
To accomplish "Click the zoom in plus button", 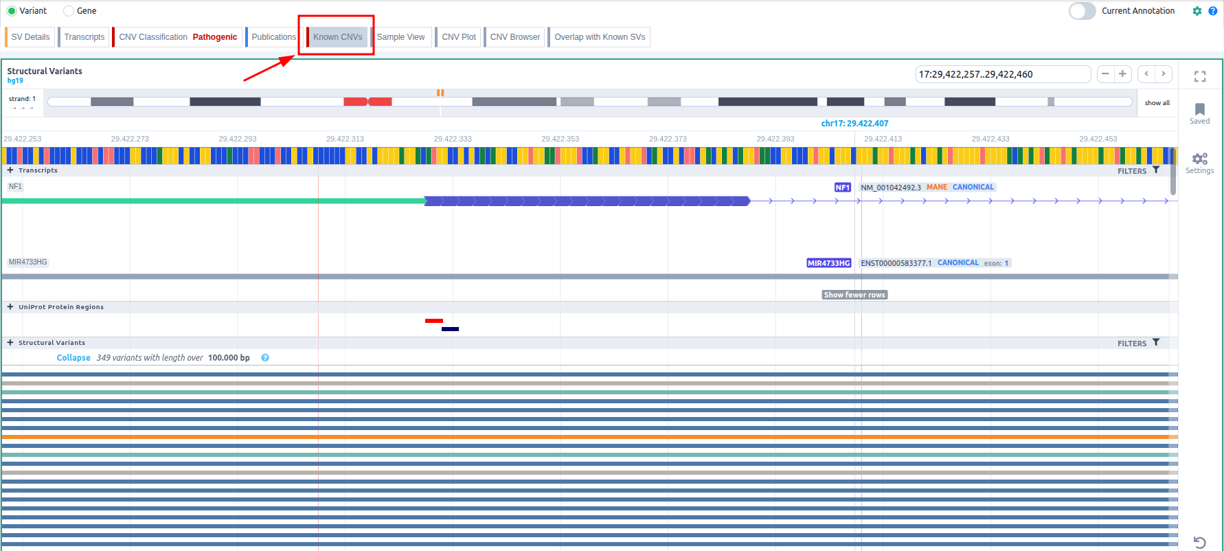I will pos(1122,74).
